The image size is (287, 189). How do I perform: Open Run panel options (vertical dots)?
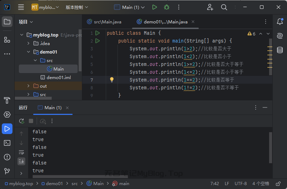pyautogui.click(x=256, y=107)
